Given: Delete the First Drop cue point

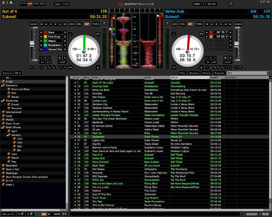Looking at the screenshot, I should click(x=65, y=37).
